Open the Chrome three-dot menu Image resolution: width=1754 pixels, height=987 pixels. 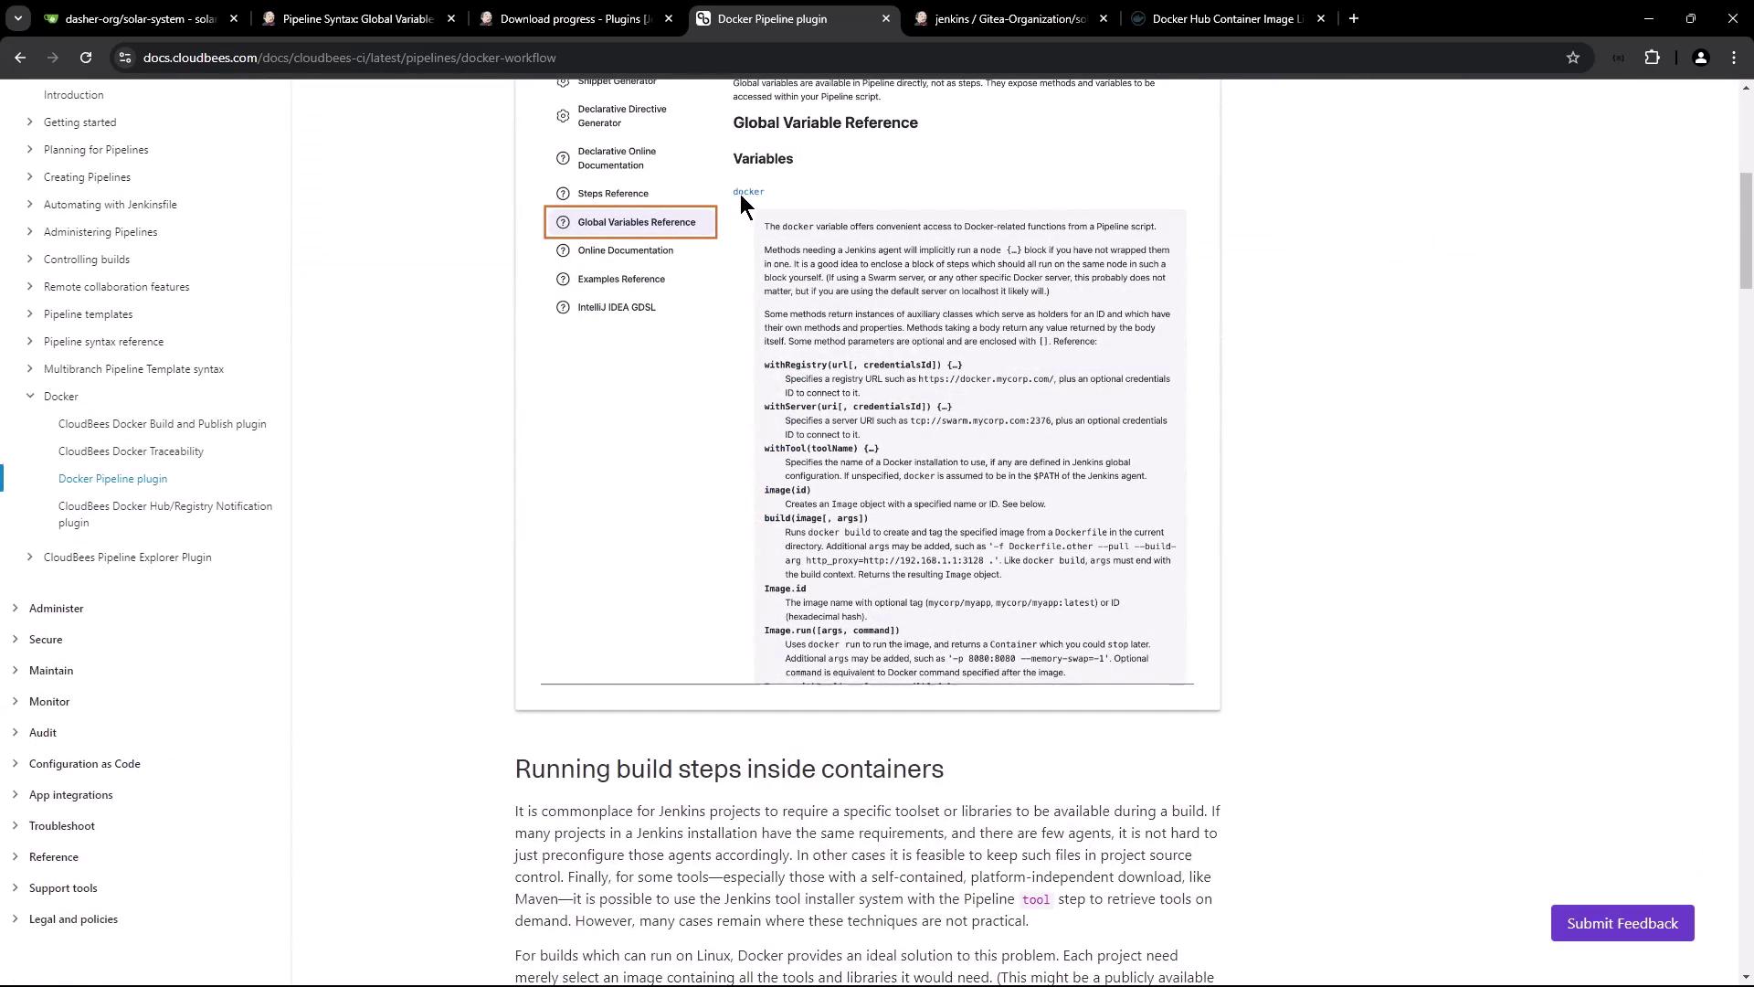coord(1734,58)
